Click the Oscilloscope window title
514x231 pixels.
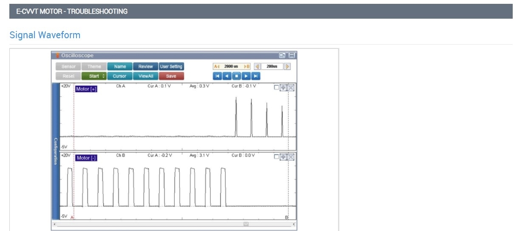77,56
